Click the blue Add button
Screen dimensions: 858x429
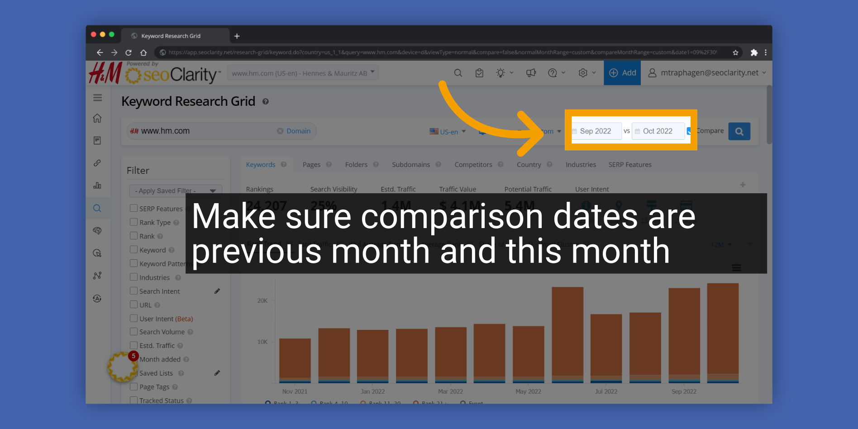[x=622, y=72]
